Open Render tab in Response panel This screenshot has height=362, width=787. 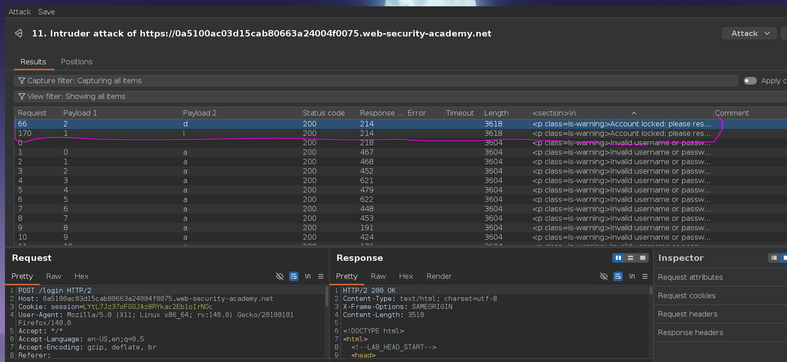tap(439, 276)
